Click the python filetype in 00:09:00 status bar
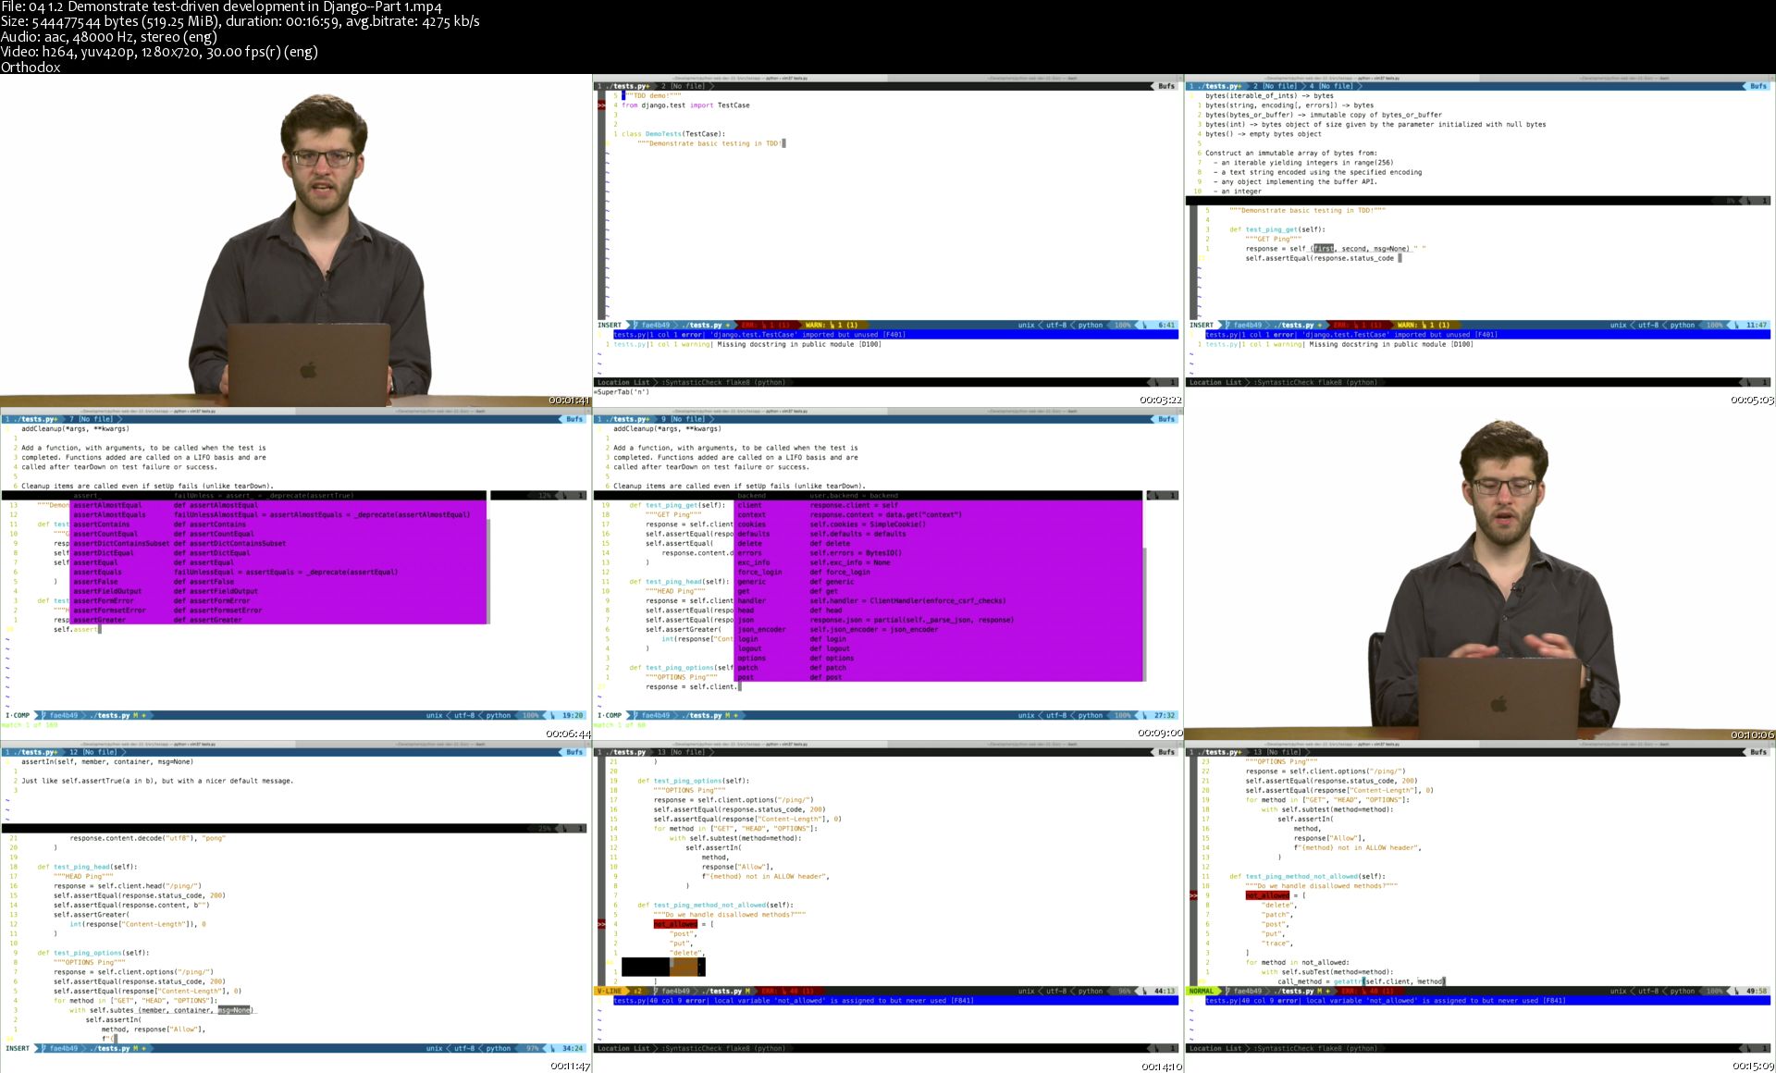Screen dimensions: 1776x1073 click(x=1091, y=716)
